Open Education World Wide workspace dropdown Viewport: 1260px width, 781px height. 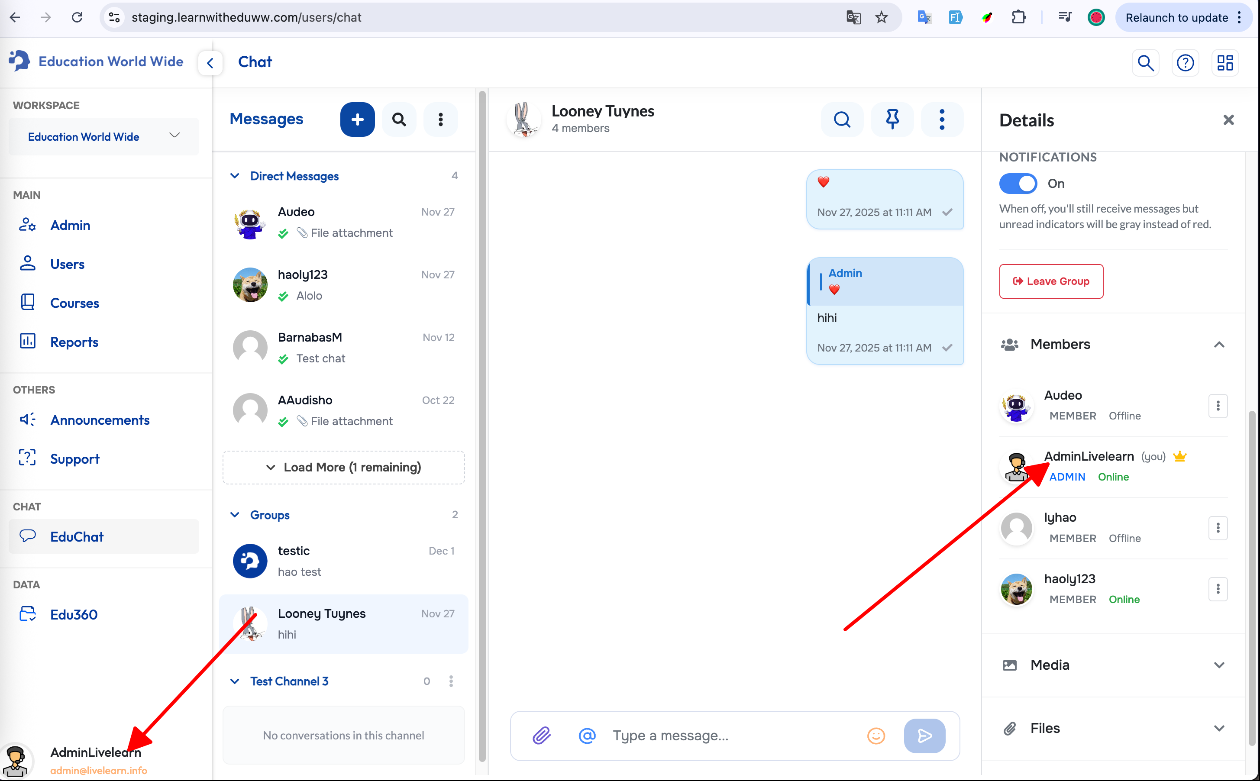click(x=103, y=136)
